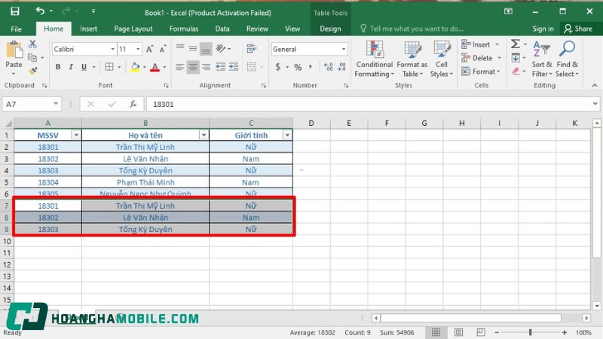Viewport: 603px width, 339px height.
Task: Expand the Name Box dropdown
Action: pyautogui.click(x=56, y=104)
